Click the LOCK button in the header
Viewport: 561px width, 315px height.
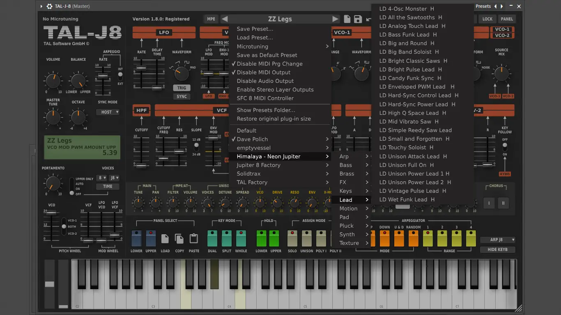[x=487, y=19]
